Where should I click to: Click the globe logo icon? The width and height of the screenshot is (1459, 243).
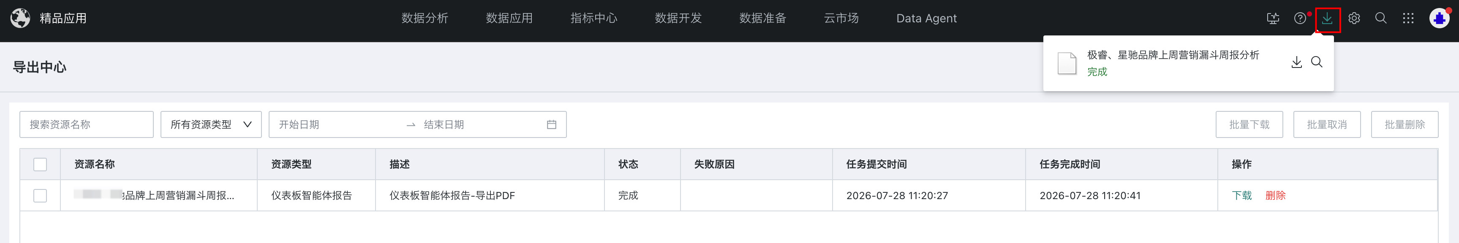(20, 18)
